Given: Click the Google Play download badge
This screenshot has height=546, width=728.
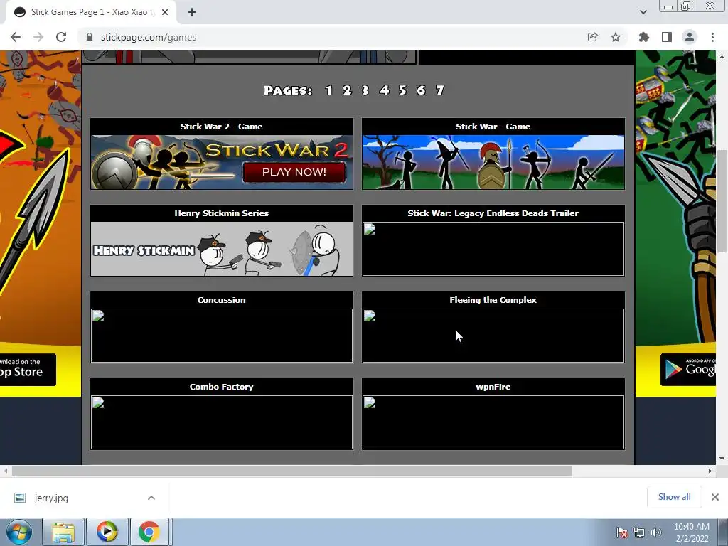Looking at the screenshot, I should 688,370.
